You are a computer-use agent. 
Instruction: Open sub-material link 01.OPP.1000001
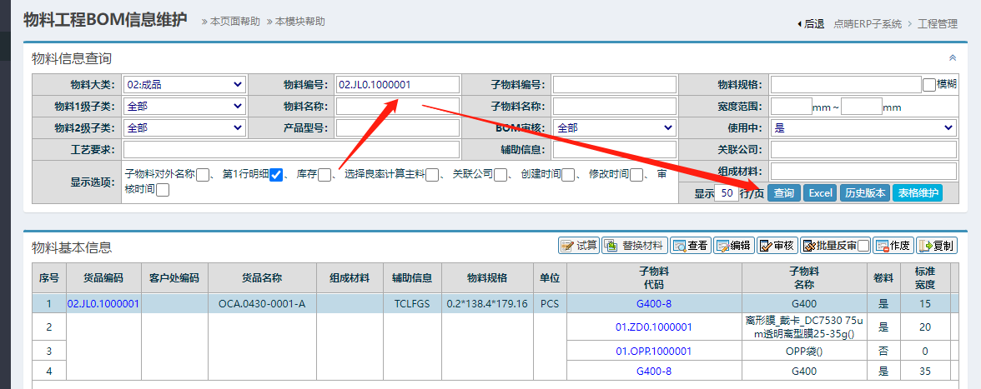[x=654, y=351]
